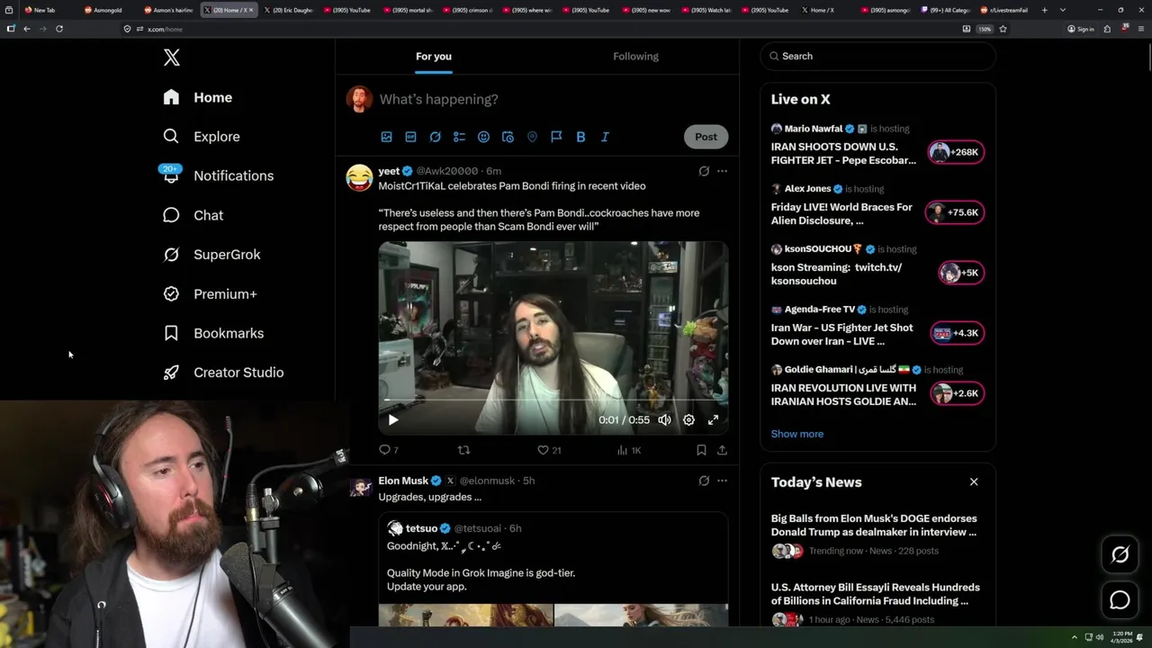Open the Grok floating button
1152x648 pixels.
1120,554
